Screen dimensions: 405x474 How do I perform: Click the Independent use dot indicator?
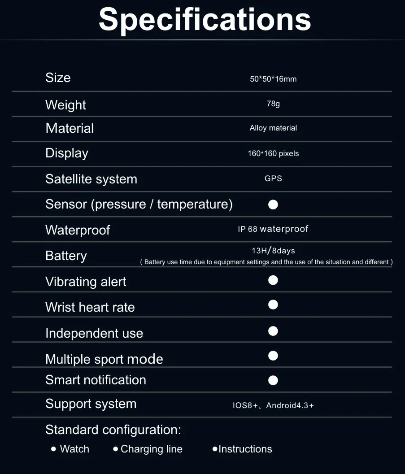click(x=273, y=331)
